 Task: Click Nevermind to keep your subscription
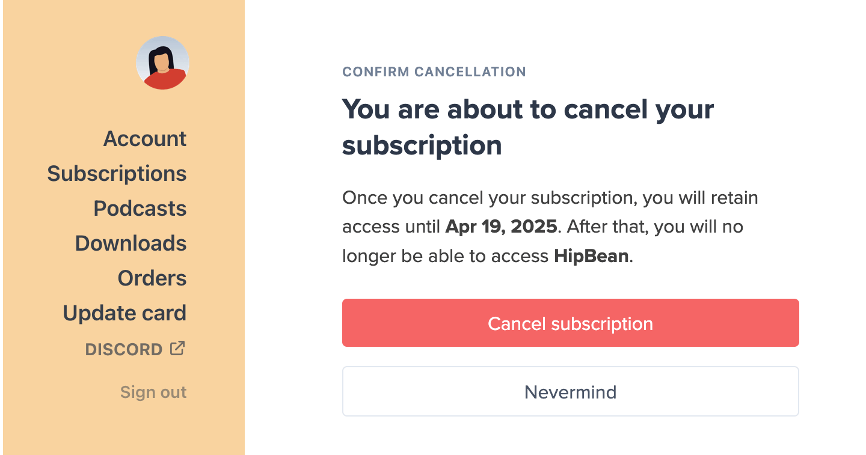coord(570,391)
